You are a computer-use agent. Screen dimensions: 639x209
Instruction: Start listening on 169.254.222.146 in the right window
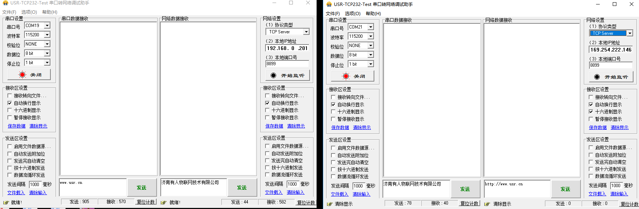pyautogui.click(x=611, y=77)
